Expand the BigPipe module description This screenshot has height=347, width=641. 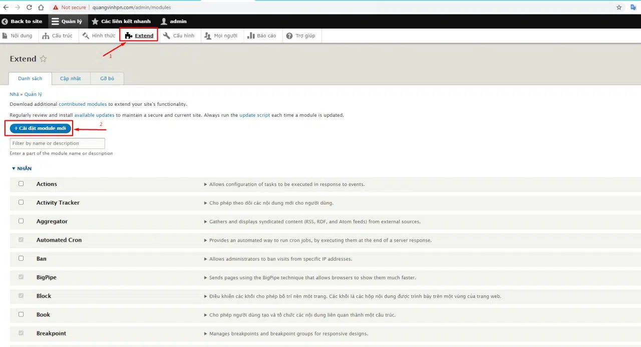[x=205, y=278]
